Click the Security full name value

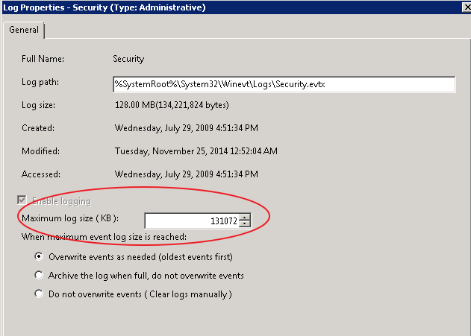pos(128,59)
